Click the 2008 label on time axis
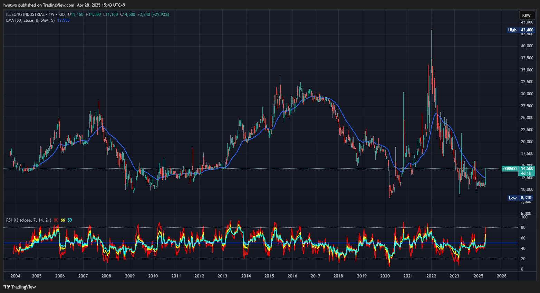 (x=106, y=276)
